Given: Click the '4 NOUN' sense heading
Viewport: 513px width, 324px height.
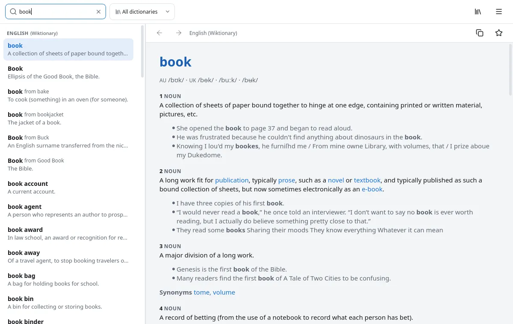Looking at the screenshot, I should pyautogui.click(x=170, y=309).
